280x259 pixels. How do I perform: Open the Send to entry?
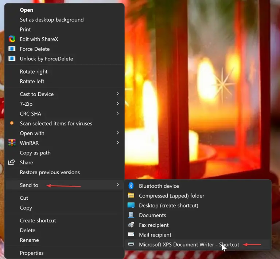click(65, 185)
